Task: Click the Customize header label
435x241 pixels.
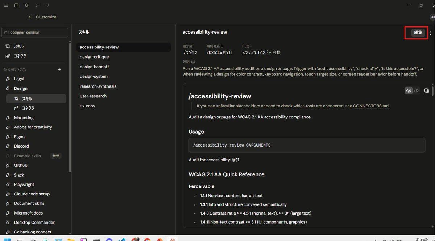Action: click(46, 17)
